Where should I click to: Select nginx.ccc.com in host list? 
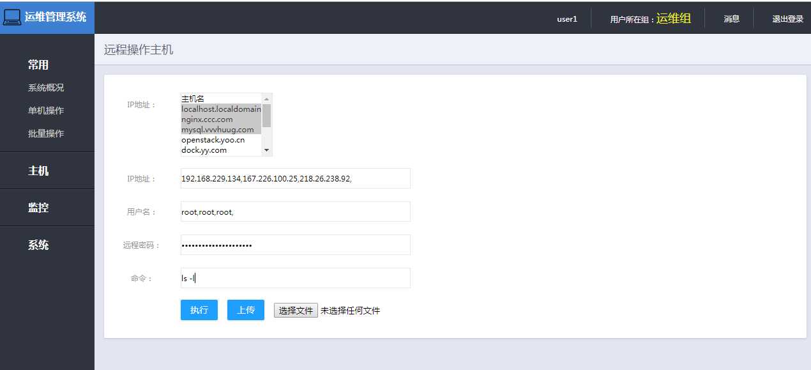(x=221, y=119)
